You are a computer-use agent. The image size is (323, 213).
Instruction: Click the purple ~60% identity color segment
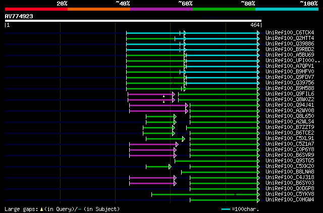tap(161, 9)
